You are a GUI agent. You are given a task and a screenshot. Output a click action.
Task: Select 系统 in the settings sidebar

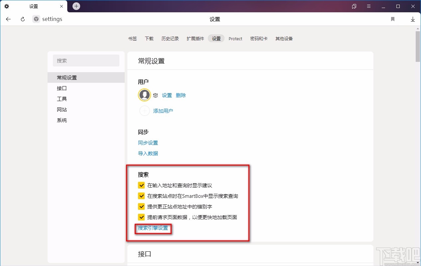point(62,120)
